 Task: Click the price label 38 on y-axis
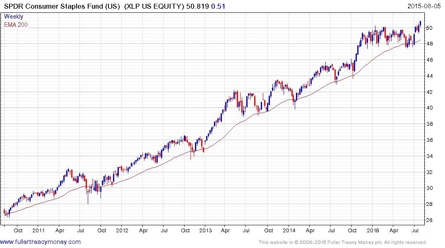(429, 124)
